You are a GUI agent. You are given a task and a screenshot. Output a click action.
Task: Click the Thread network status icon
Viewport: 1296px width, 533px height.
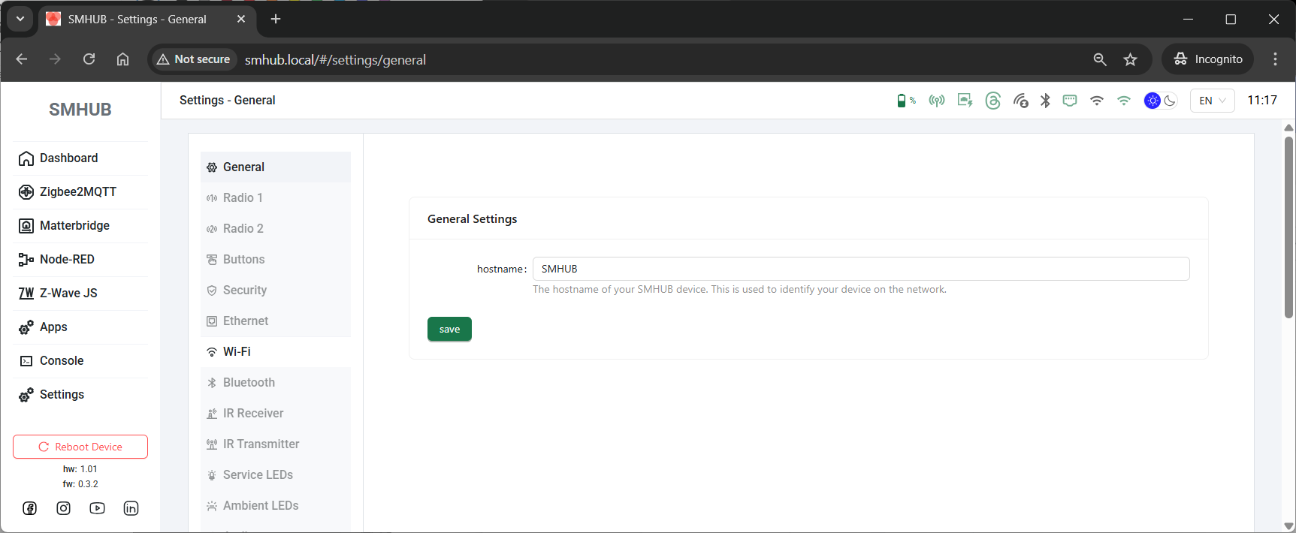click(x=992, y=101)
